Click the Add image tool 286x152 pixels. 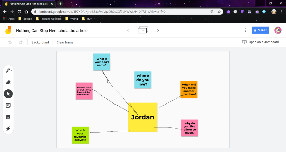(x=8, y=117)
